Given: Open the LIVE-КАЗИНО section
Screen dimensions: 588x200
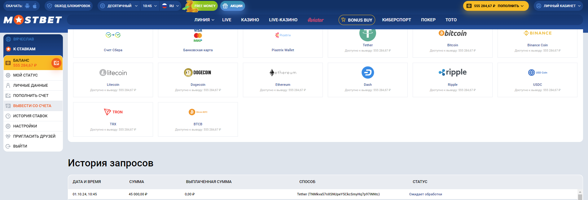Looking at the screenshot, I should click(283, 20).
